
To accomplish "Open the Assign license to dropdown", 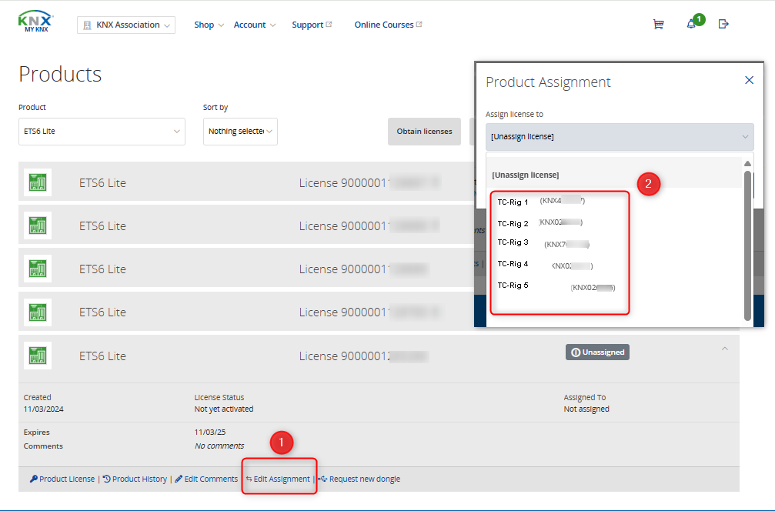I will tap(620, 137).
